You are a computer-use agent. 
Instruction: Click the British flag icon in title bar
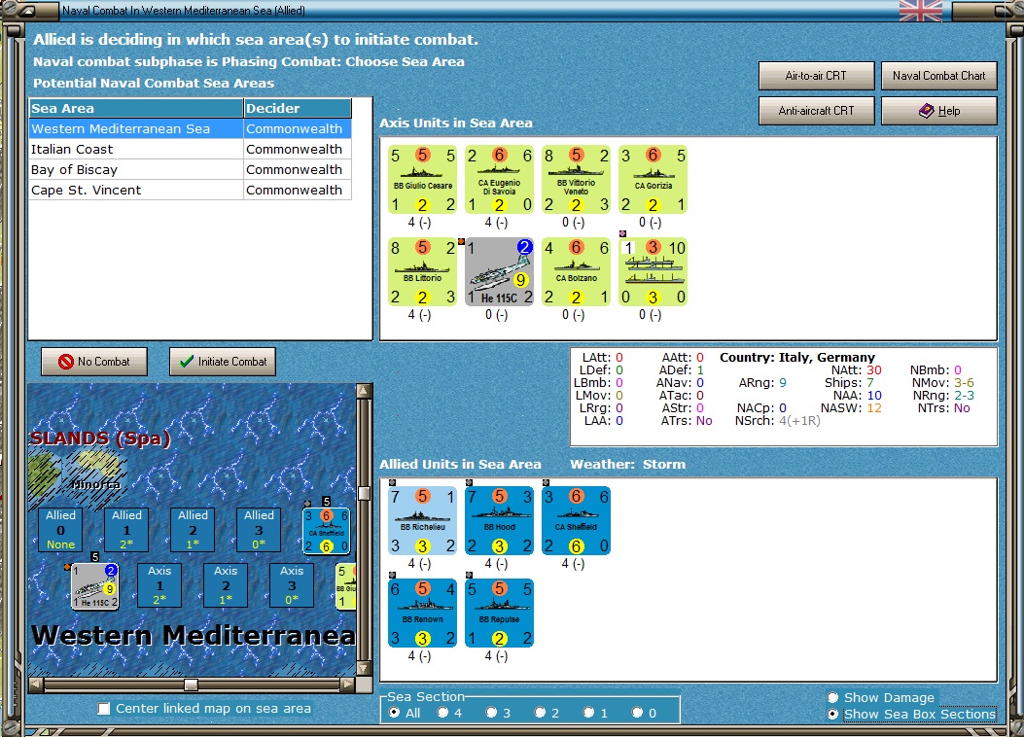[x=921, y=11]
